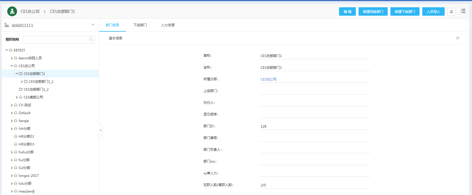Click the green organization logo icon

12,11
